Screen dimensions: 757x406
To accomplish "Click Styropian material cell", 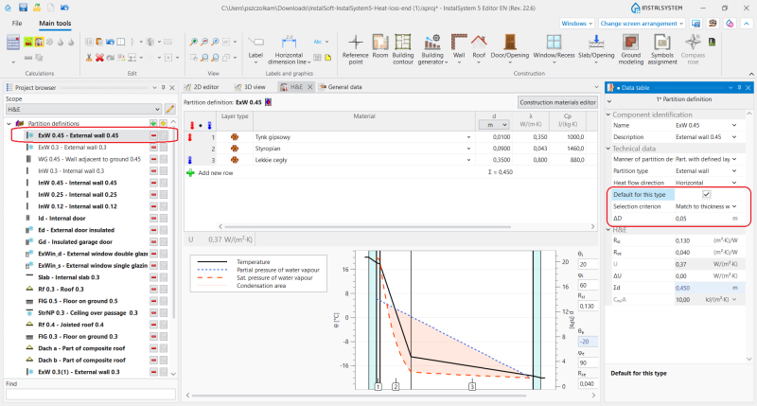I will (x=363, y=149).
